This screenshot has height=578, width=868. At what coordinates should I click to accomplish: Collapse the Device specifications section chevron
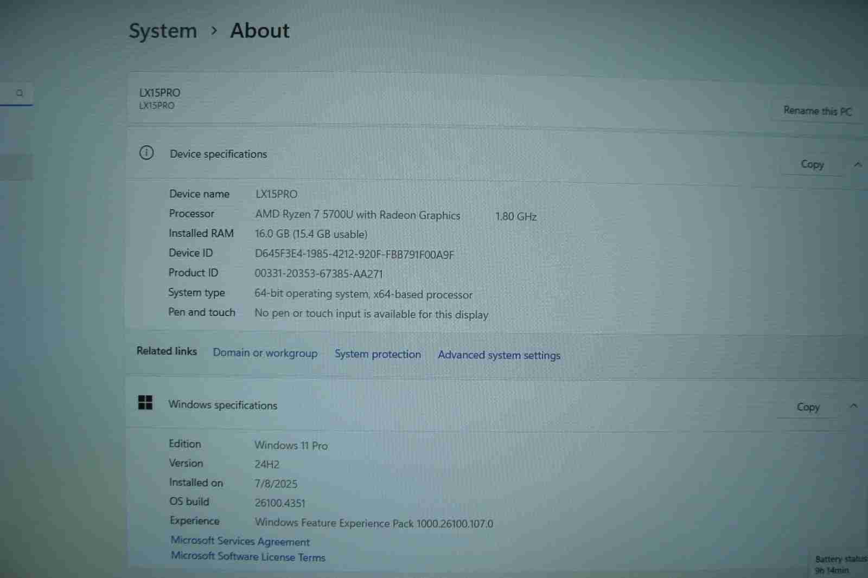click(858, 164)
